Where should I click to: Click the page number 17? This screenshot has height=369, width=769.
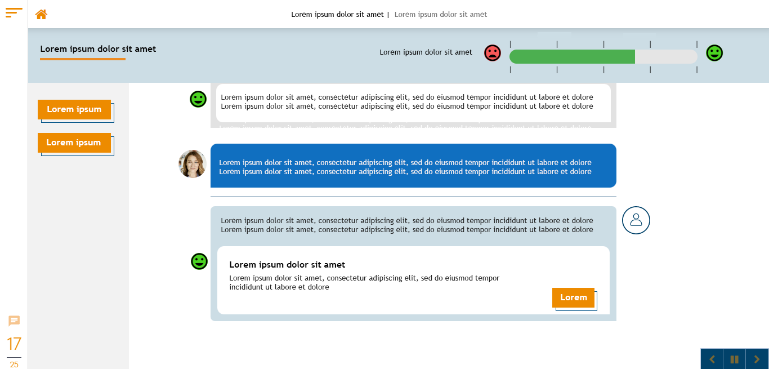(x=14, y=344)
